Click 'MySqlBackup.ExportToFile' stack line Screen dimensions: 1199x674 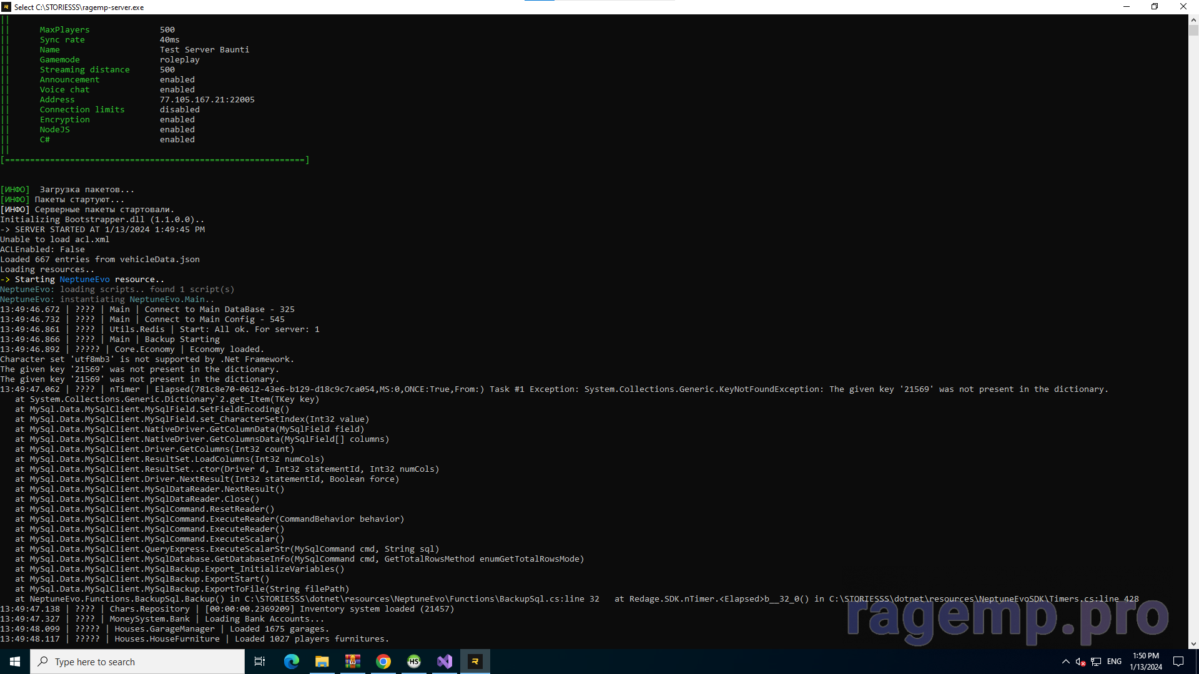pos(182,589)
